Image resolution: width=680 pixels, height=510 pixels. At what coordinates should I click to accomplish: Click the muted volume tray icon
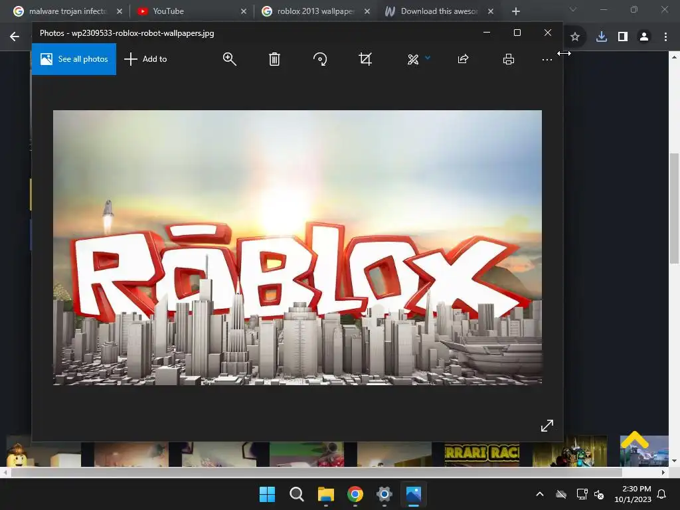coord(600,494)
